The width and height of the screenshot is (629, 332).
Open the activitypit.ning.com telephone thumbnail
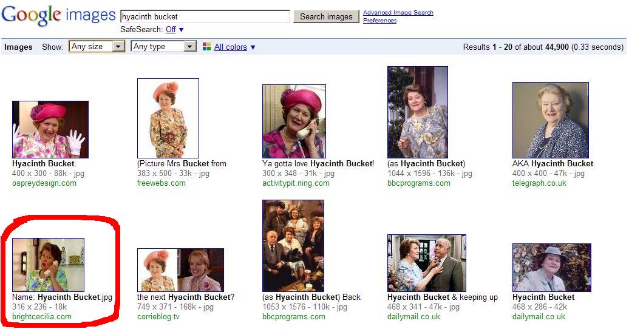(x=294, y=121)
